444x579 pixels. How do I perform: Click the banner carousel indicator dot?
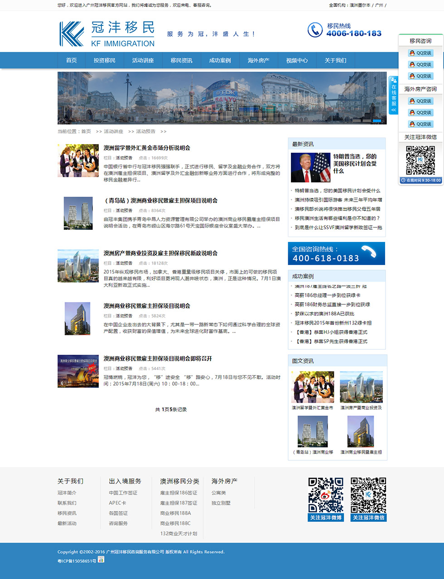point(377,121)
